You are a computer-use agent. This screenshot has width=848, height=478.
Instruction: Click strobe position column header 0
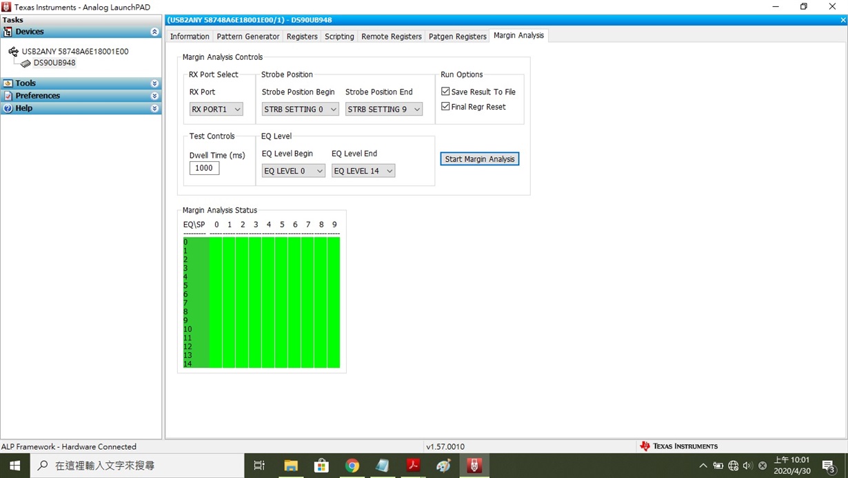[216, 225]
